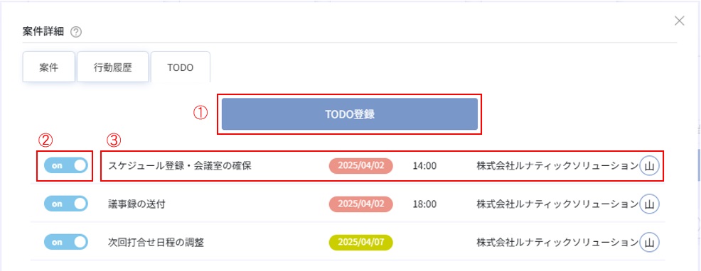The width and height of the screenshot is (701, 271).
Task: Click the 山 avatar on スケジュール登録 row
Action: 650,166
